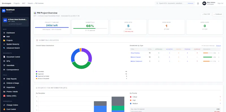Click the search magnifier icon in top bar

[x=157, y=3]
